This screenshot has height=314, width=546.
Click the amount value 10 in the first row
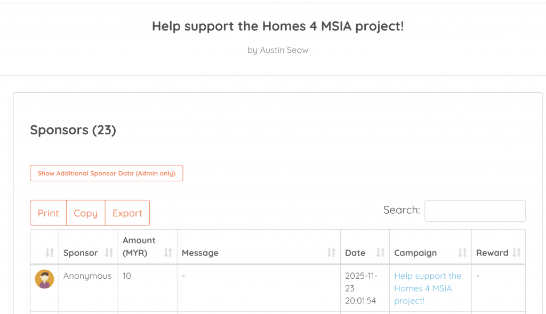(x=127, y=276)
